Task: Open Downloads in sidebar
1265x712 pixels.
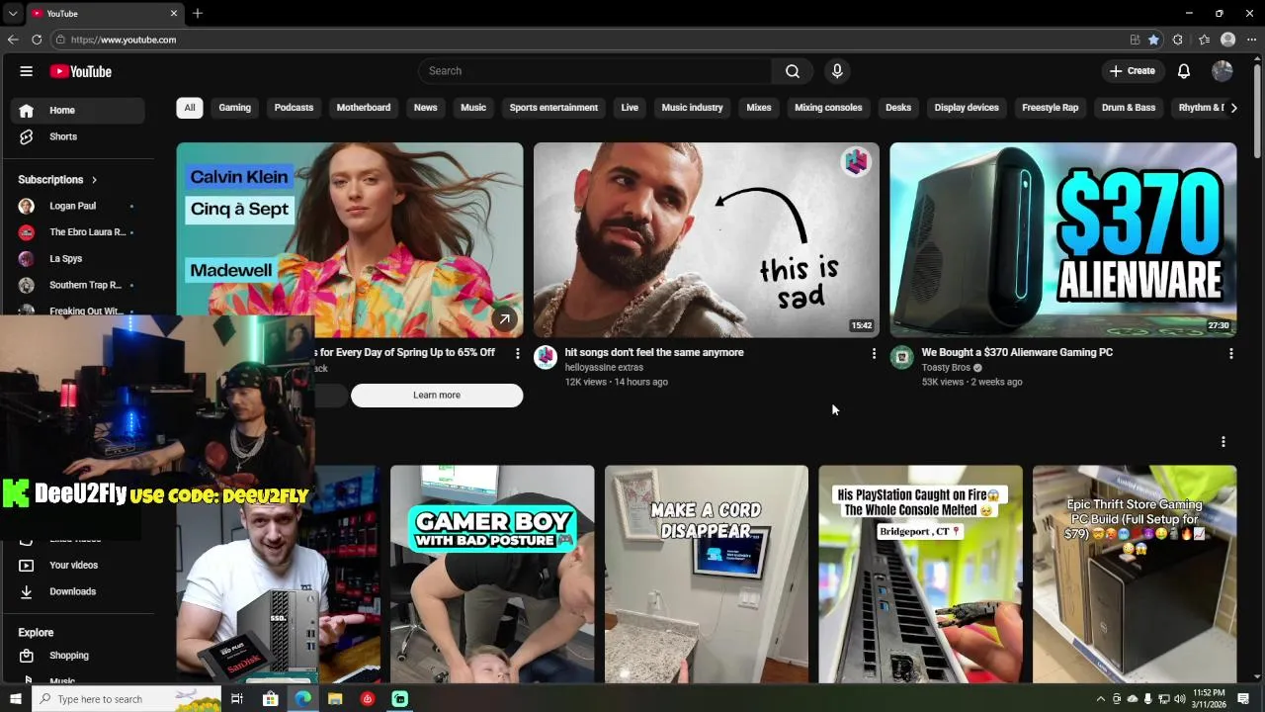Action: (78, 591)
